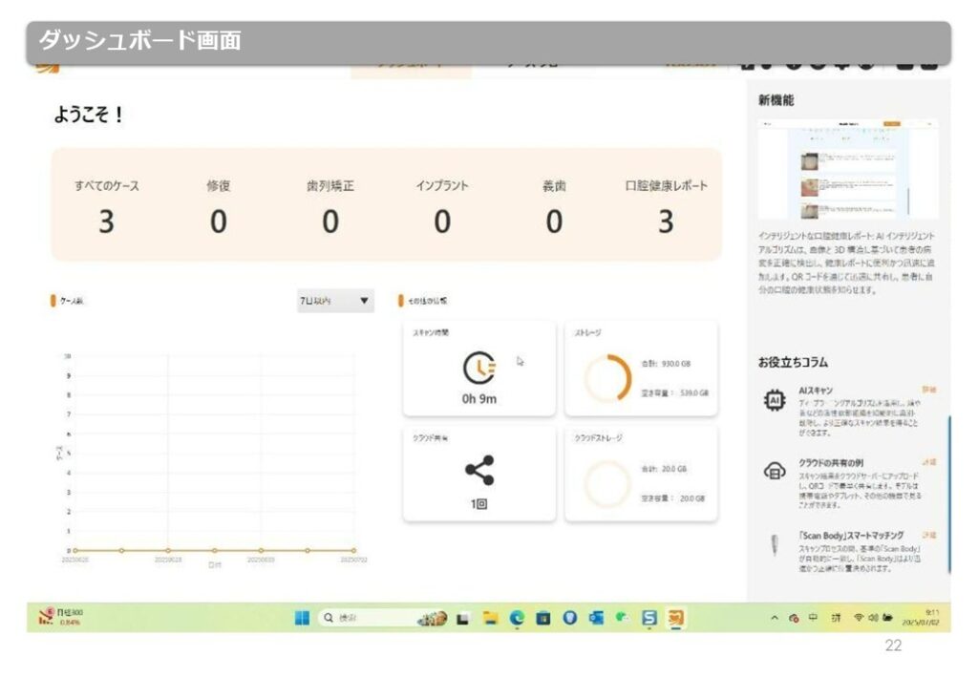
Task: Click the 口腔健康レポート case count
Action: [x=666, y=222]
